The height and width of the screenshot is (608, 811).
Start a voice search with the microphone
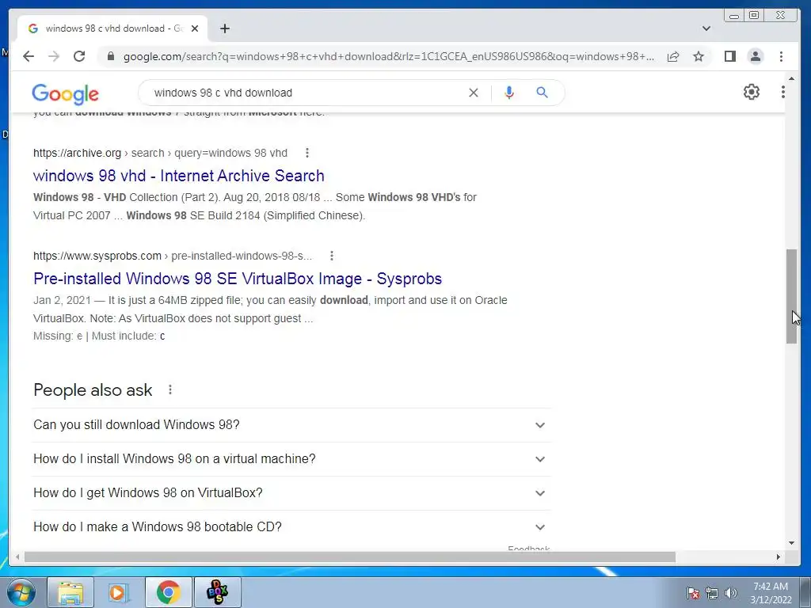click(x=509, y=93)
